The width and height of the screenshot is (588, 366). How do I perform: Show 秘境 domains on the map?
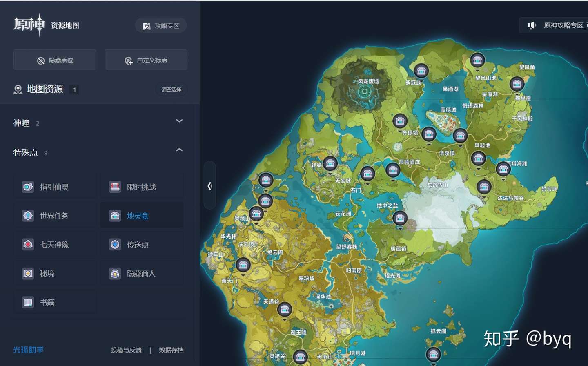pos(54,273)
